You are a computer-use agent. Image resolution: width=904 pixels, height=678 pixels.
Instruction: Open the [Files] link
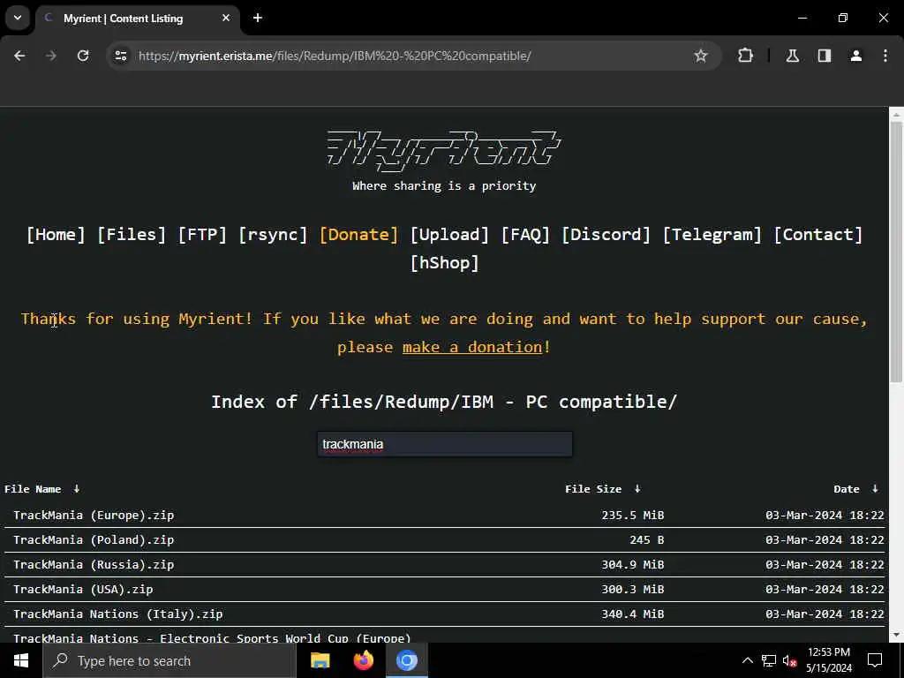click(132, 235)
